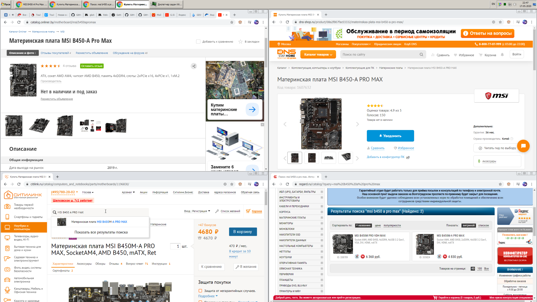
Task: Expand Москва city dropdown on Citilink
Action: point(88,192)
